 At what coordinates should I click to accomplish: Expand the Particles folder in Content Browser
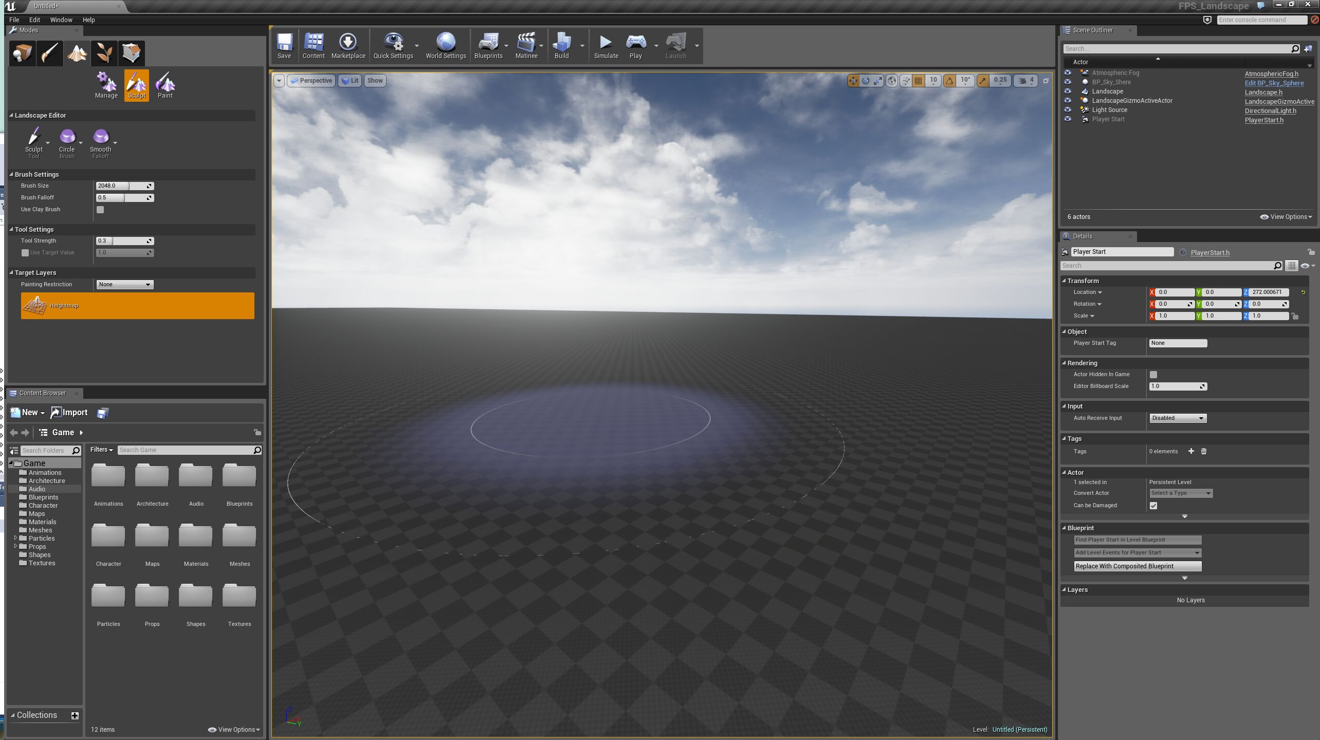pos(15,538)
